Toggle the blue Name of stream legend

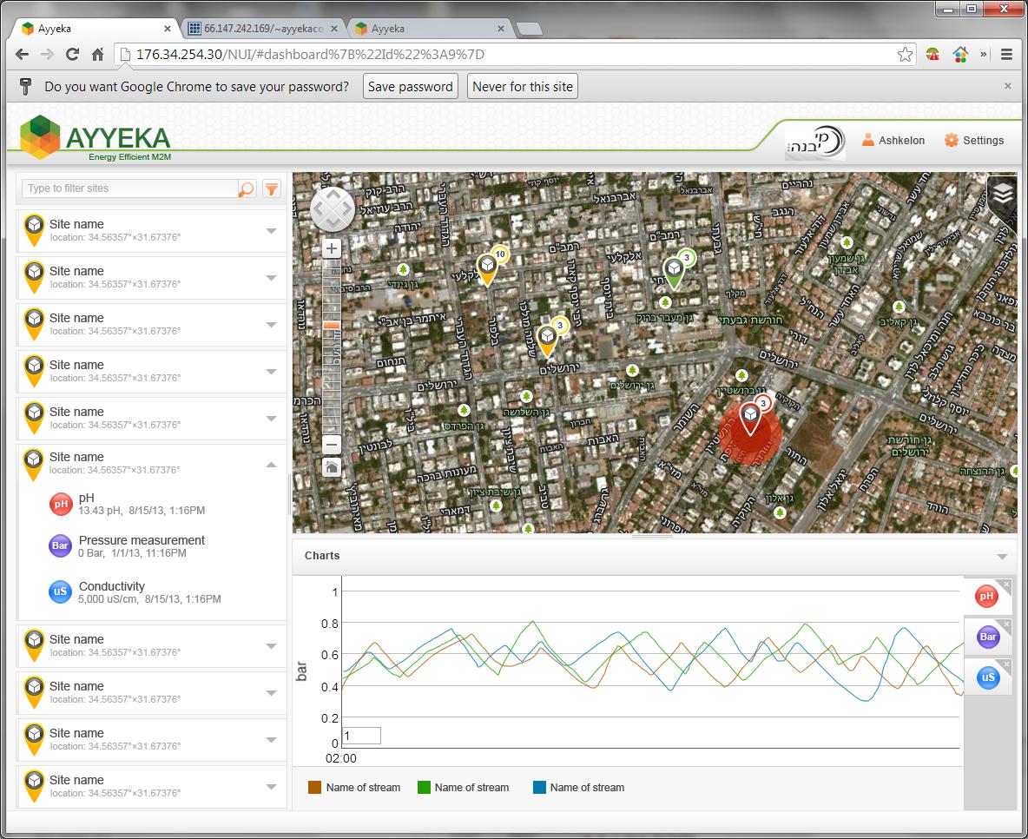pos(579,787)
